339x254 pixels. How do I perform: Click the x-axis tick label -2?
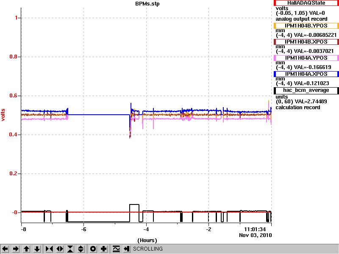click(208, 229)
